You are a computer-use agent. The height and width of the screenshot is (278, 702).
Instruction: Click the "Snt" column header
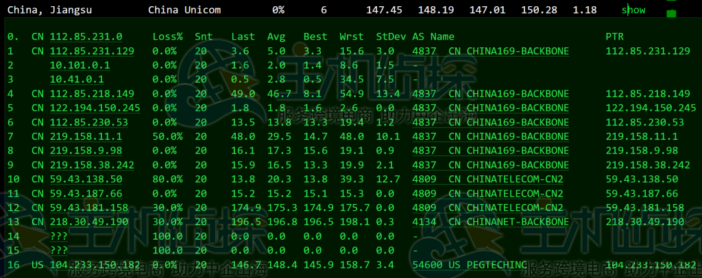[x=204, y=37]
